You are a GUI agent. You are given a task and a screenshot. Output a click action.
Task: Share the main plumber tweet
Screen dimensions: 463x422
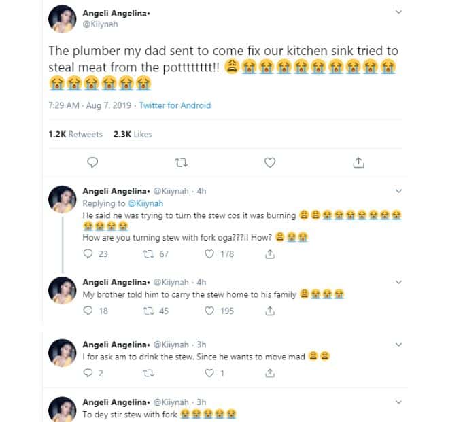pyautogui.click(x=359, y=162)
